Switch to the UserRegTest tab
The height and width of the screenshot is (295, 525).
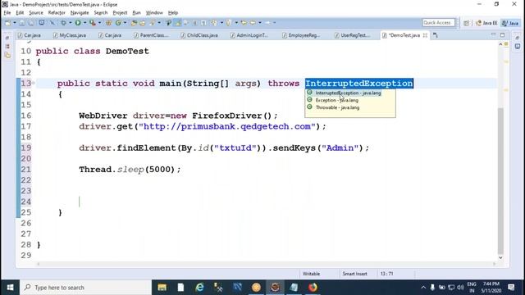point(352,35)
